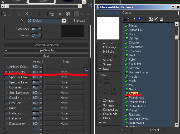Click the Reset Map X icon
The height and width of the screenshot is (134, 180).
[27, 14]
